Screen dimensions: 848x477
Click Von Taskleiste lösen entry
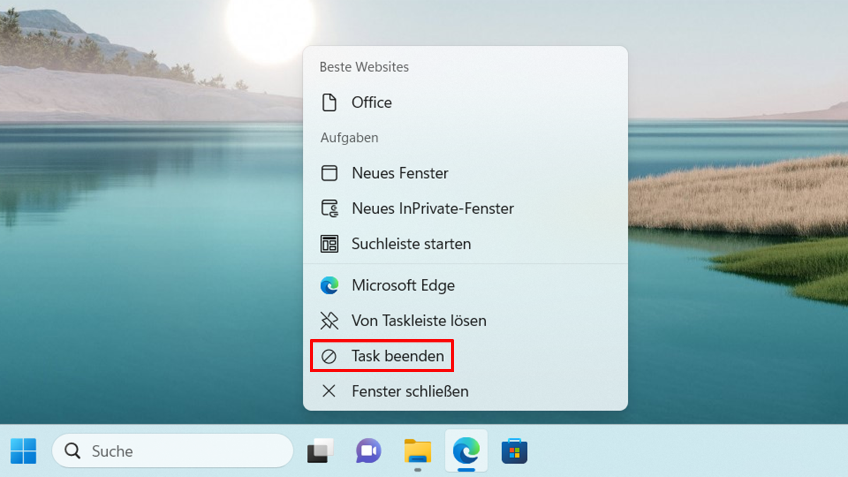419,320
